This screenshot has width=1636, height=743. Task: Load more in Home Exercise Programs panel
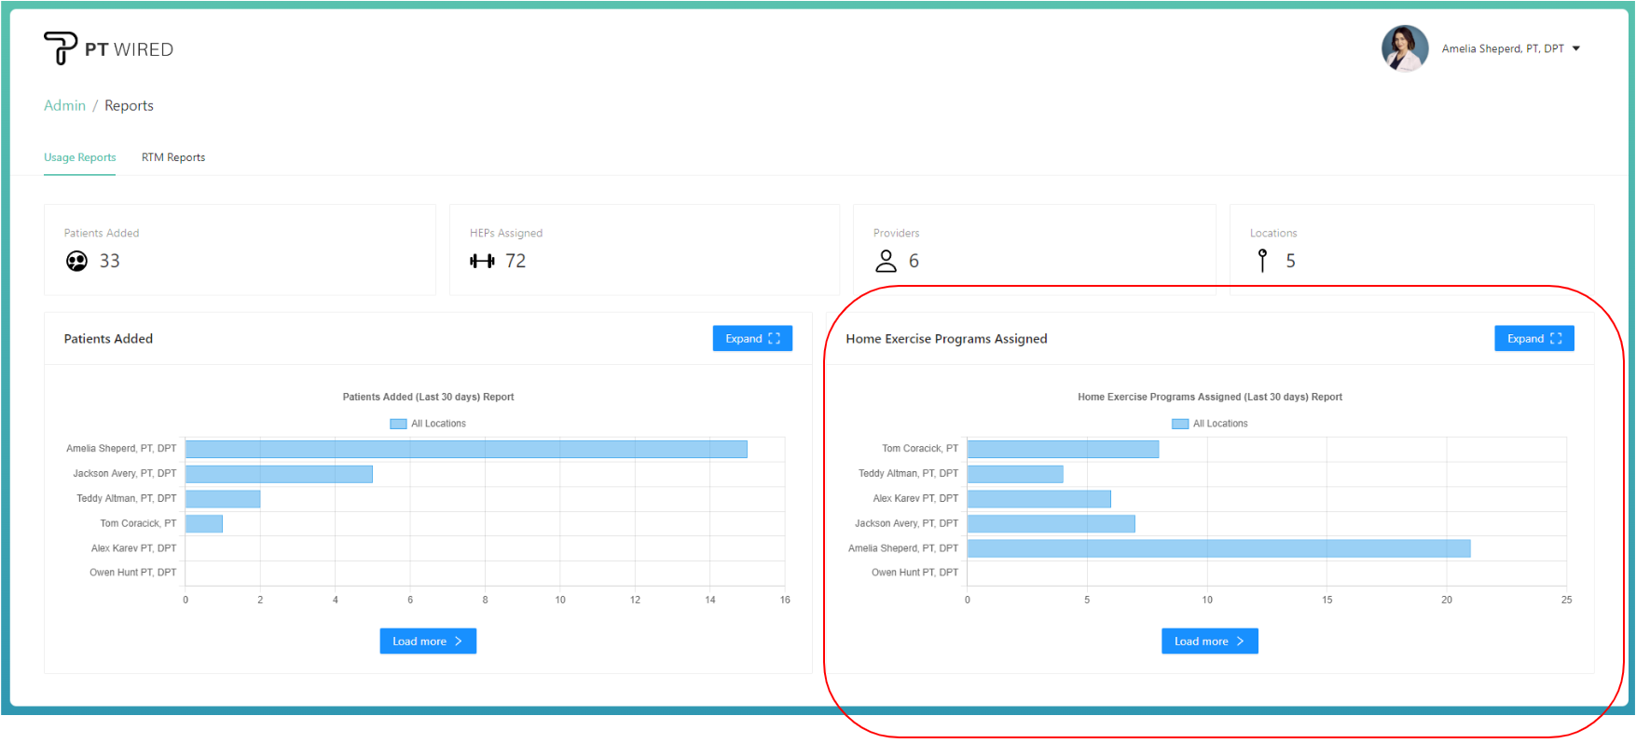[1209, 642]
